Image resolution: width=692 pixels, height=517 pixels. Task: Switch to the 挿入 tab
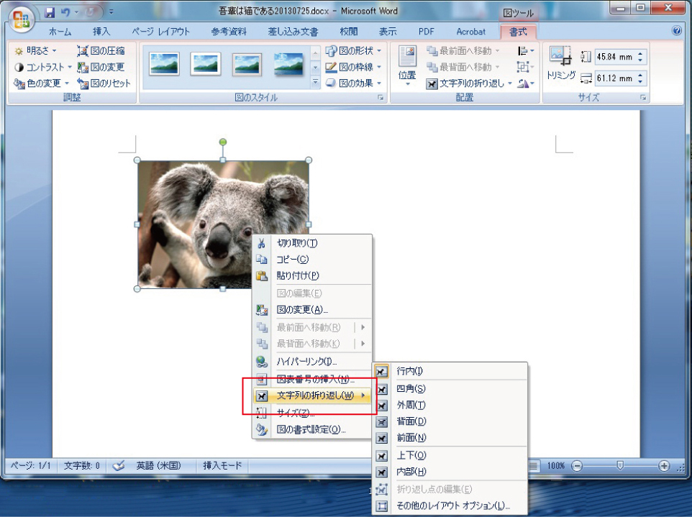point(101,32)
